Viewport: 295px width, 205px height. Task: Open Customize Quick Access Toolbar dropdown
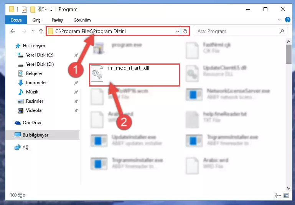pos(51,10)
